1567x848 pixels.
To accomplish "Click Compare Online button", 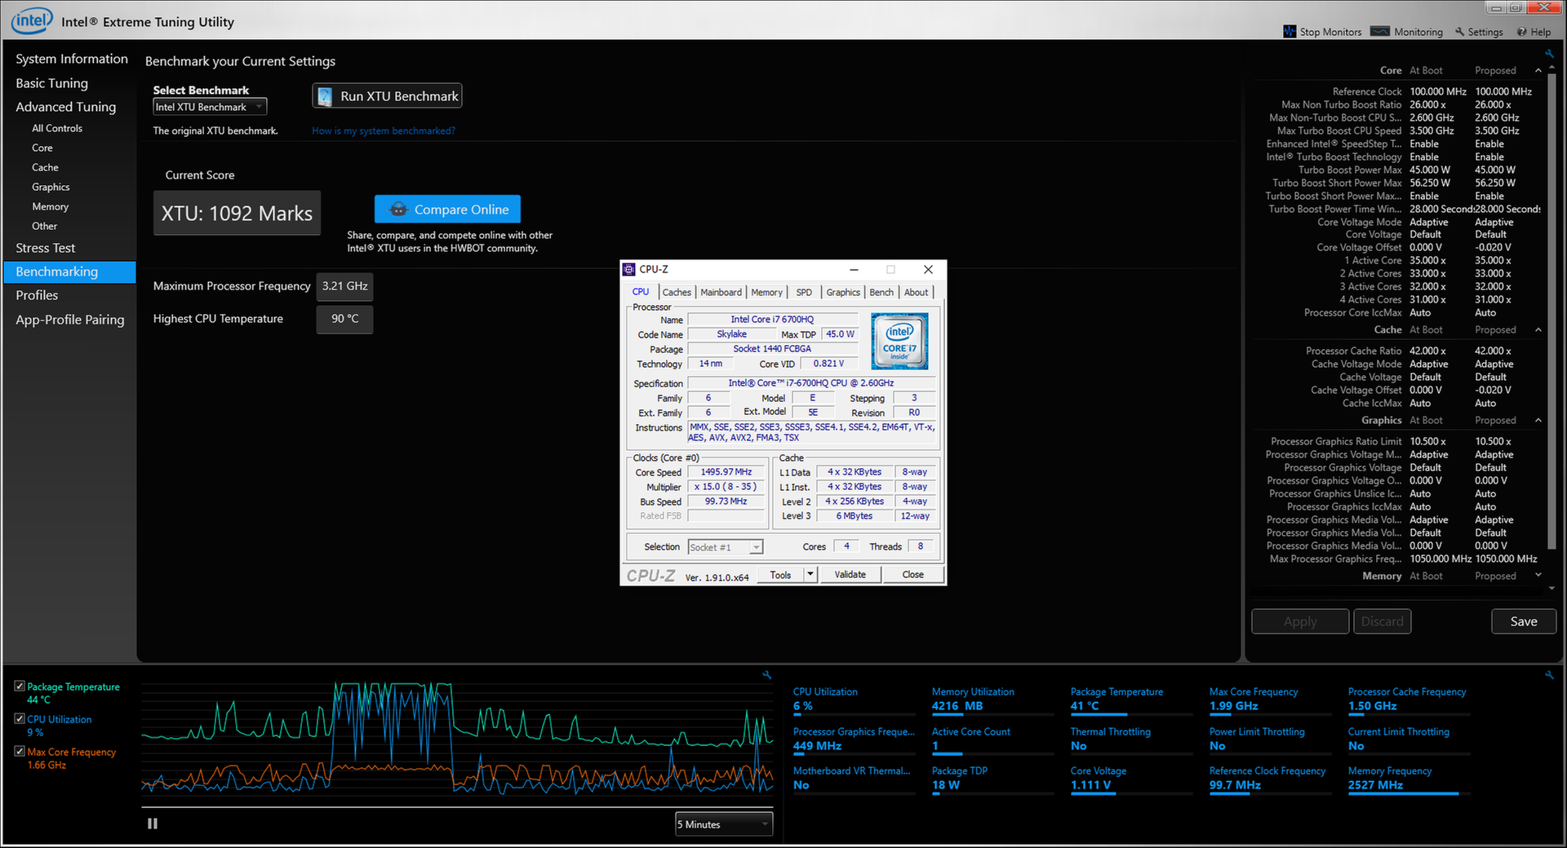I will tap(447, 210).
